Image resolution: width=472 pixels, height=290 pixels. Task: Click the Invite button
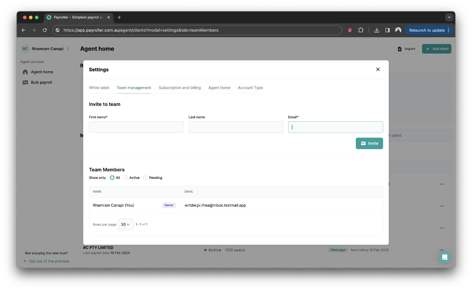pyautogui.click(x=369, y=143)
